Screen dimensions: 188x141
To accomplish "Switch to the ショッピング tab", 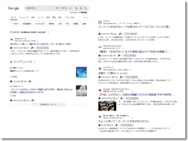I will [x=23, y=17].
